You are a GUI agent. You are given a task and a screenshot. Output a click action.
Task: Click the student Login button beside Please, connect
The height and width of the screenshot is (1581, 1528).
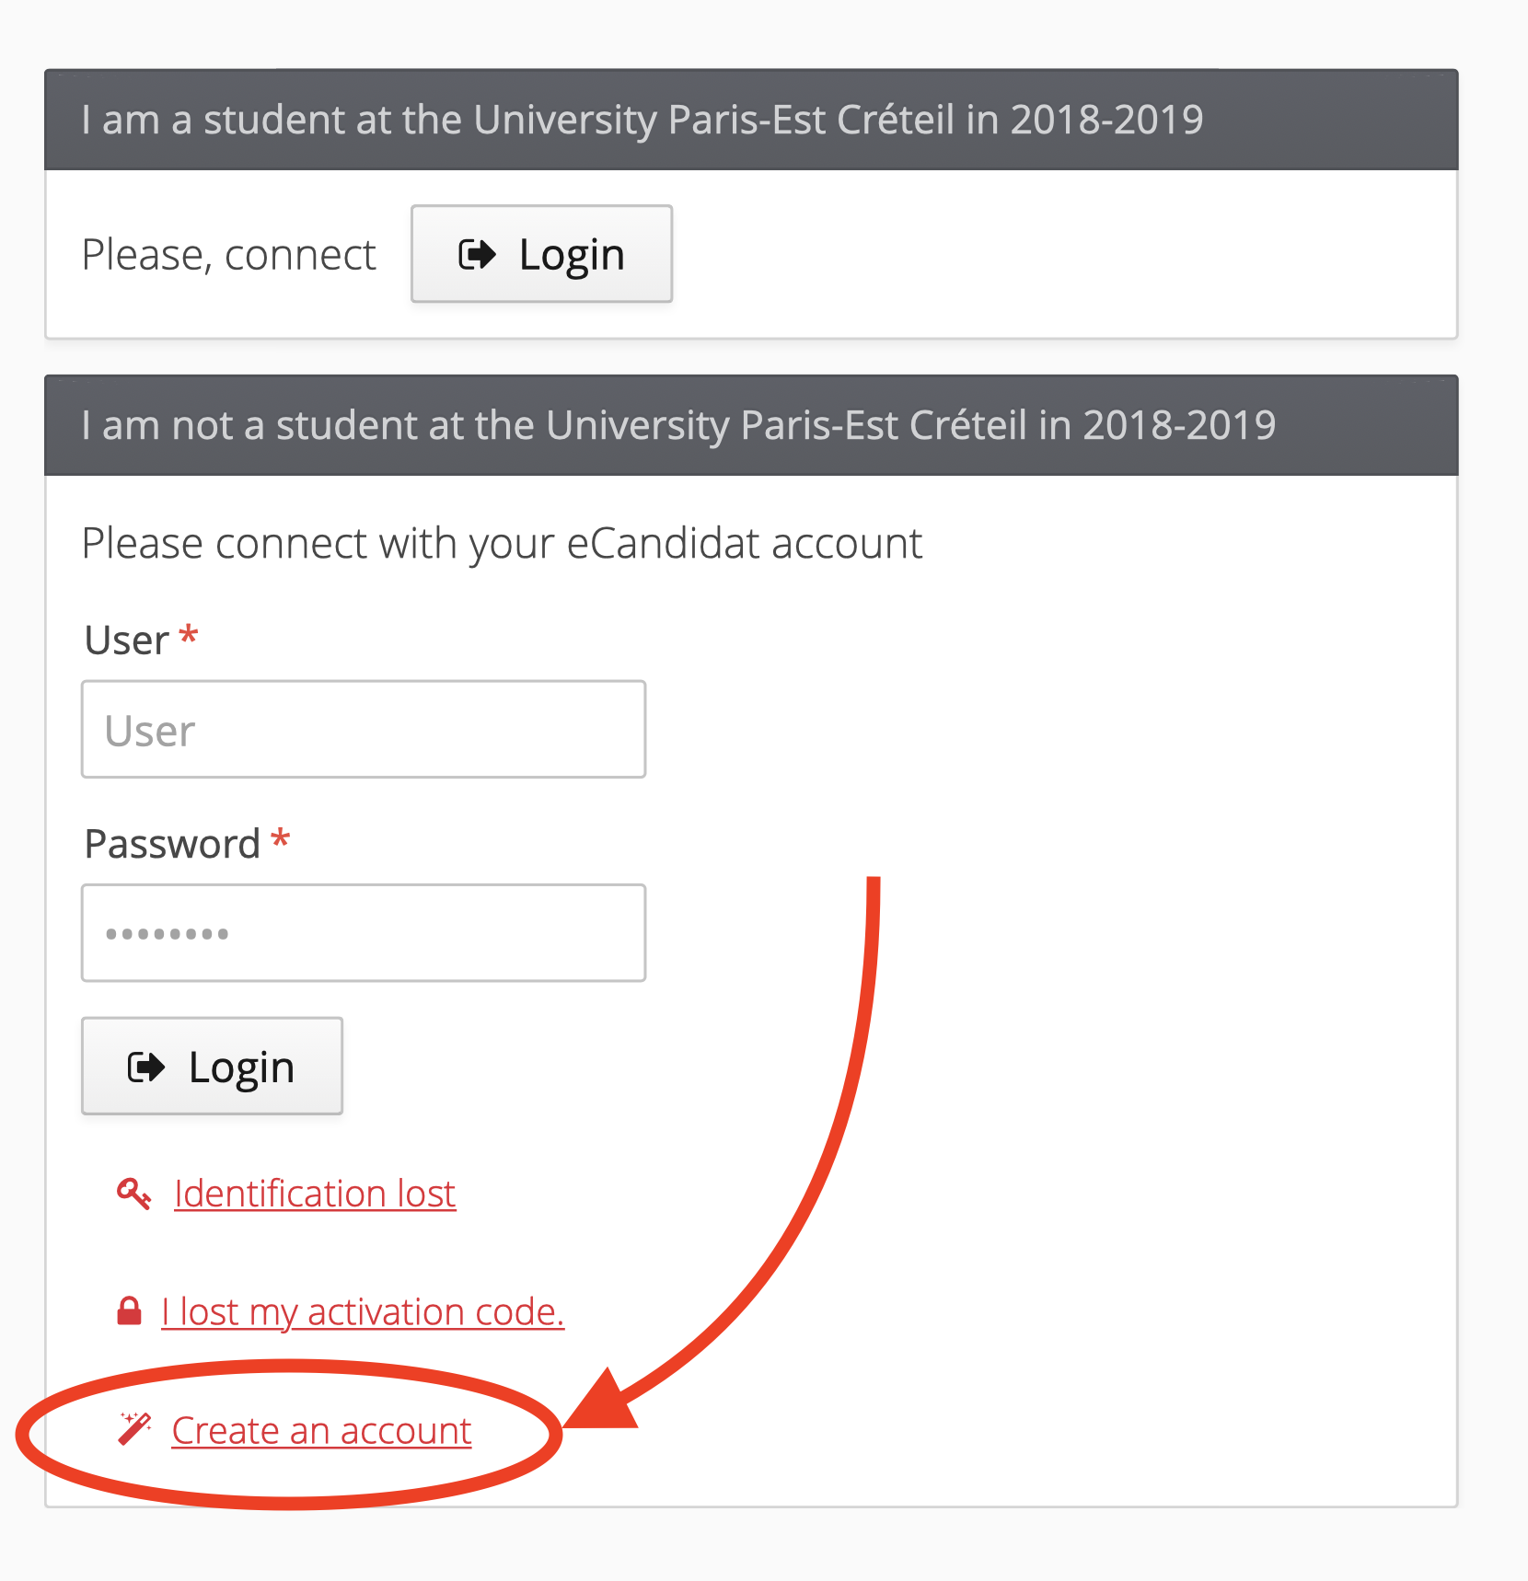[x=541, y=254]
